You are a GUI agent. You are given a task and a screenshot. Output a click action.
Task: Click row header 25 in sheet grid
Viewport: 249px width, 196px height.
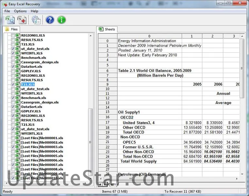pos(108,161)
